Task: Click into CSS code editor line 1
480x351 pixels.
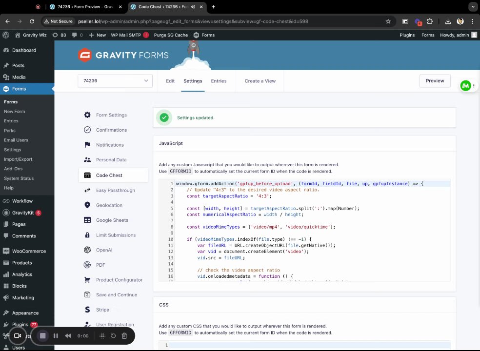Action: click(x=309, y=345)
